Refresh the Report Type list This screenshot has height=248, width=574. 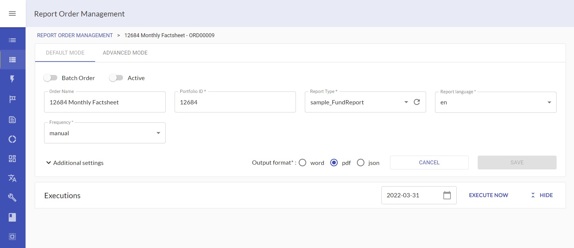click(x=417, y=102)
